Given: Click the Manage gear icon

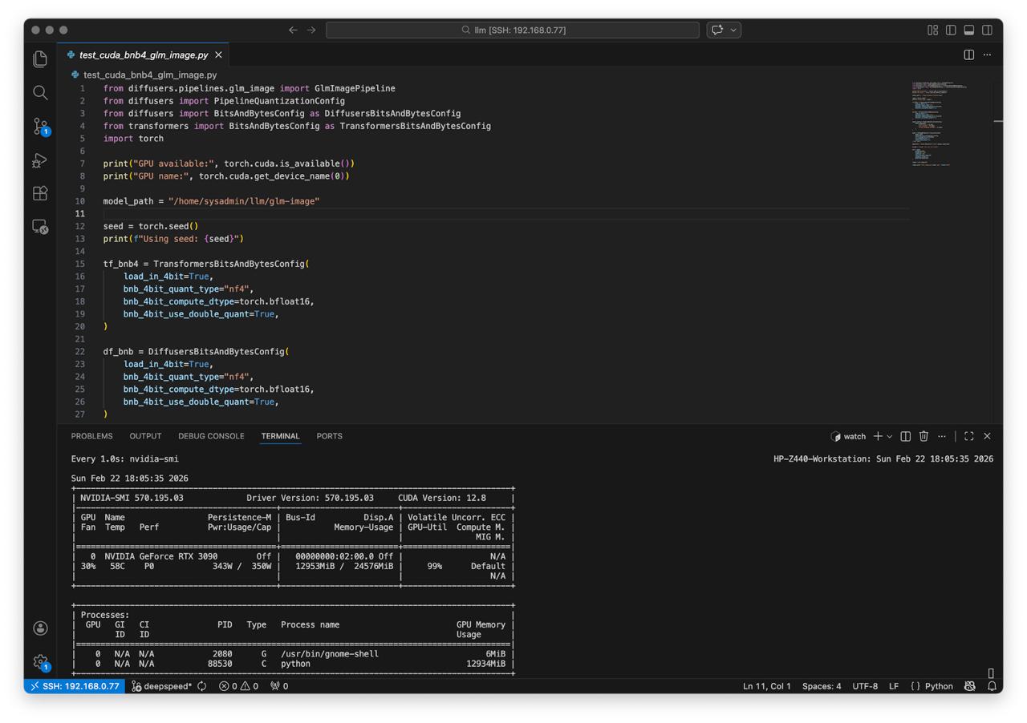Looking at the screenshot, I should click(x=40, y=661).
